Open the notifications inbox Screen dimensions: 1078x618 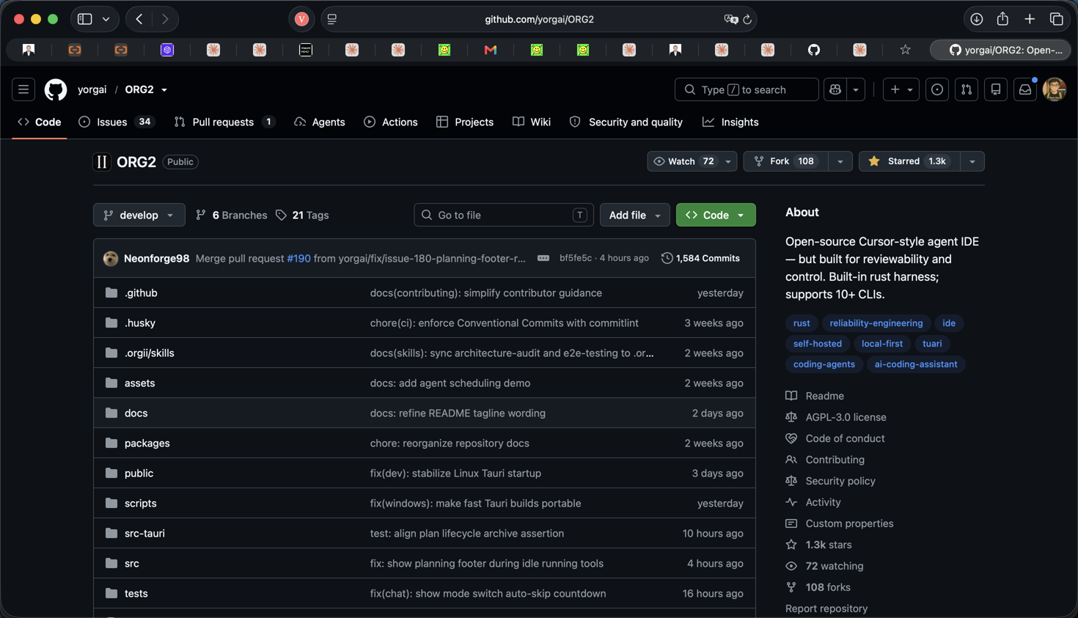click(1025, 89)
